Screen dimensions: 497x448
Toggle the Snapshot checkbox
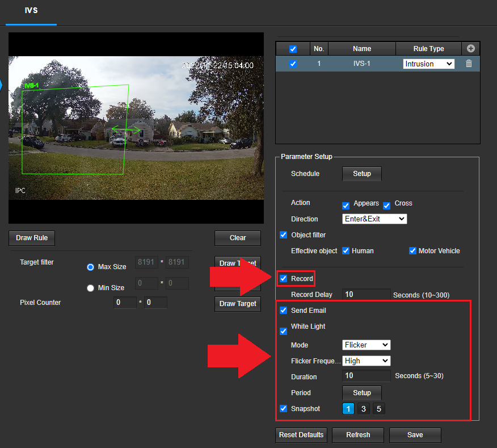(283, 409)
